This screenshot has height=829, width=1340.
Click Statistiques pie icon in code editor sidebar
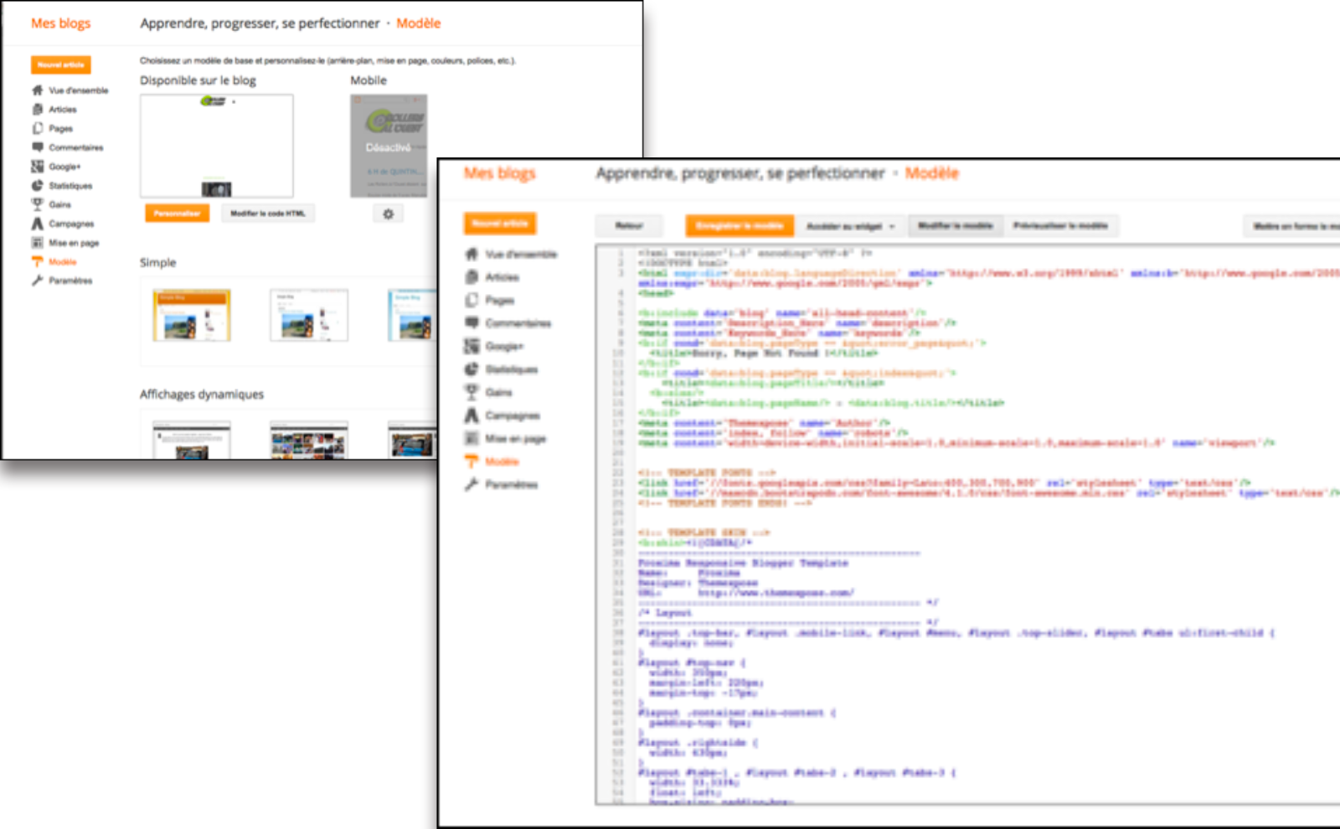click(472, 369)
